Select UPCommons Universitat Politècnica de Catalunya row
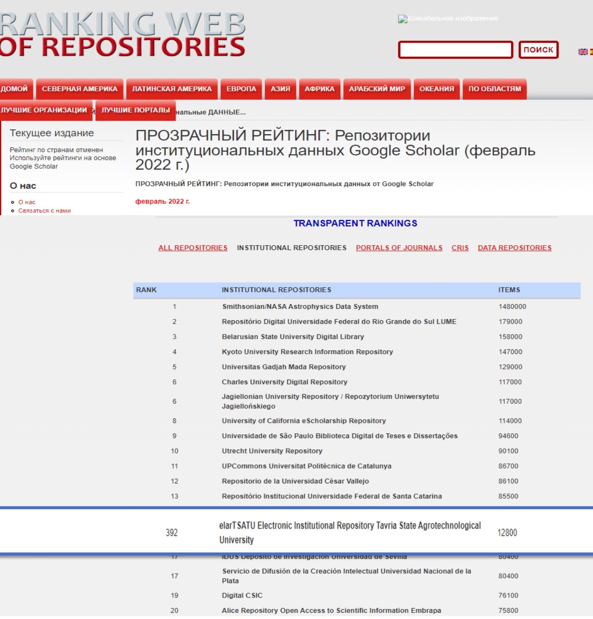This screenshot has height=619, width=593. 357,466
